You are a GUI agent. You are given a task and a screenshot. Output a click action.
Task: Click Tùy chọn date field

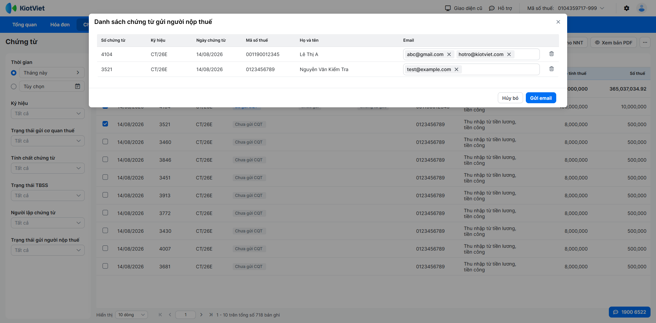(x=52, y=86)
